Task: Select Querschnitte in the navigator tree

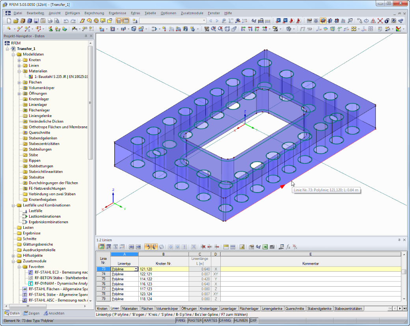Action: [x=39, y=133]
